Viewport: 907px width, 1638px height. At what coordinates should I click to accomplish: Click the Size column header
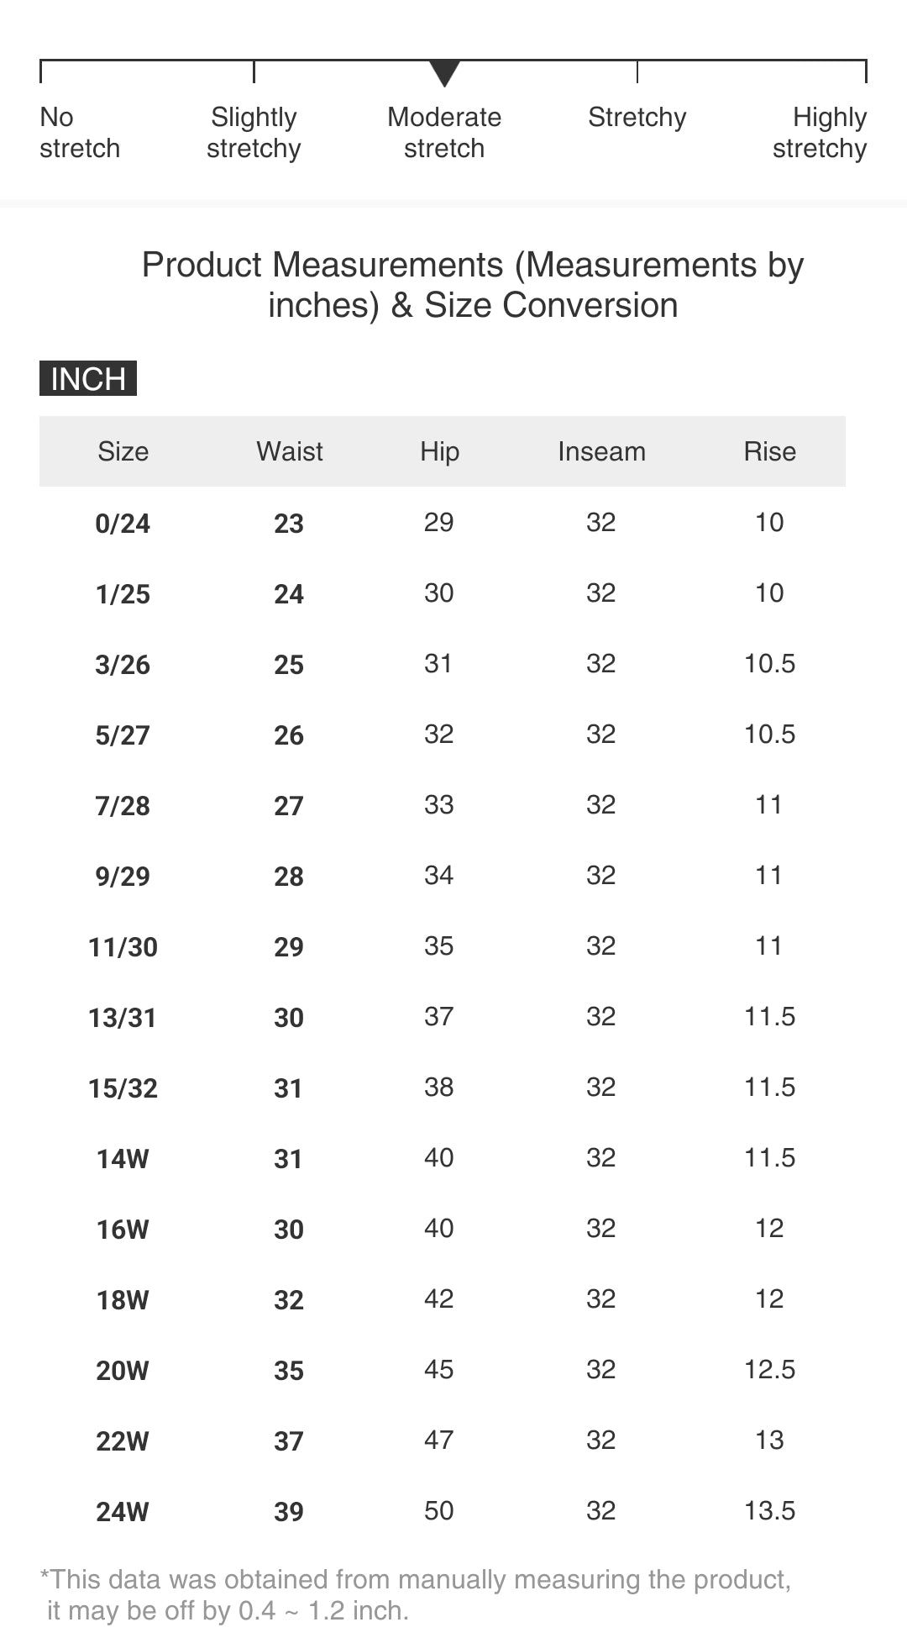[123, 451]
